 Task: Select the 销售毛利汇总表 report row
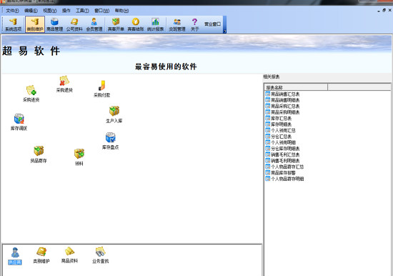[x=282, y=154]
